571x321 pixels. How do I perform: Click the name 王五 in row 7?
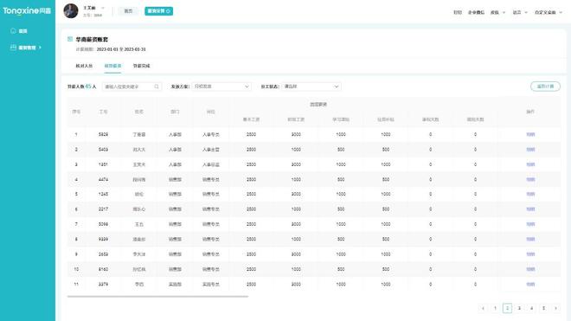139,224
